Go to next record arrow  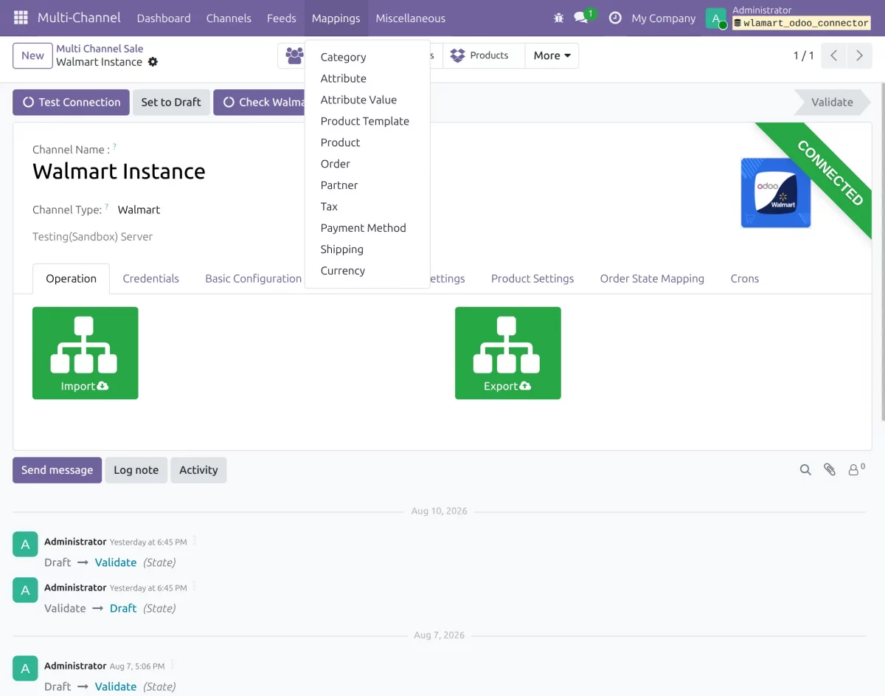pos(859,55)
